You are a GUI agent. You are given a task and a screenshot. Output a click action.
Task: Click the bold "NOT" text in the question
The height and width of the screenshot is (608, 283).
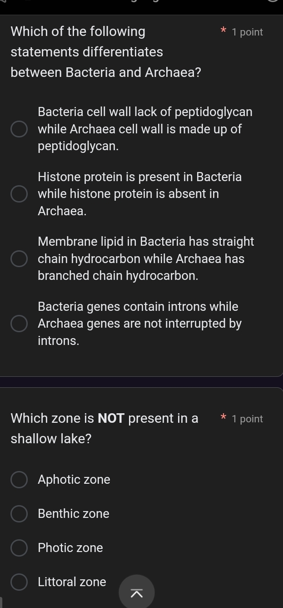[111, 418]
